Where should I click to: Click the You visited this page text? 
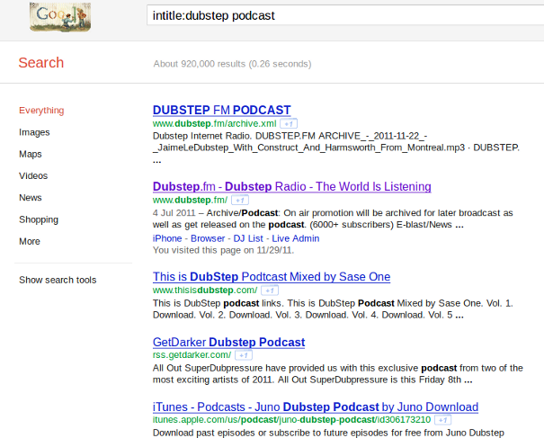tap(223, 250)
